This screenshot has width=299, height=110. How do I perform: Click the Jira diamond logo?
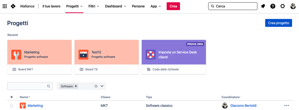[x=13, y=6]
